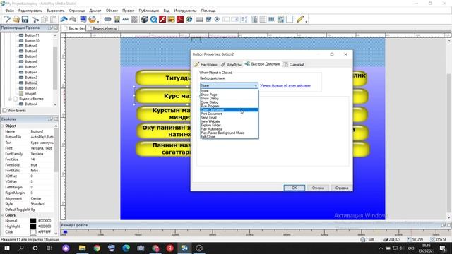Open the action selection combo box showing None

[x=229, y=85]
